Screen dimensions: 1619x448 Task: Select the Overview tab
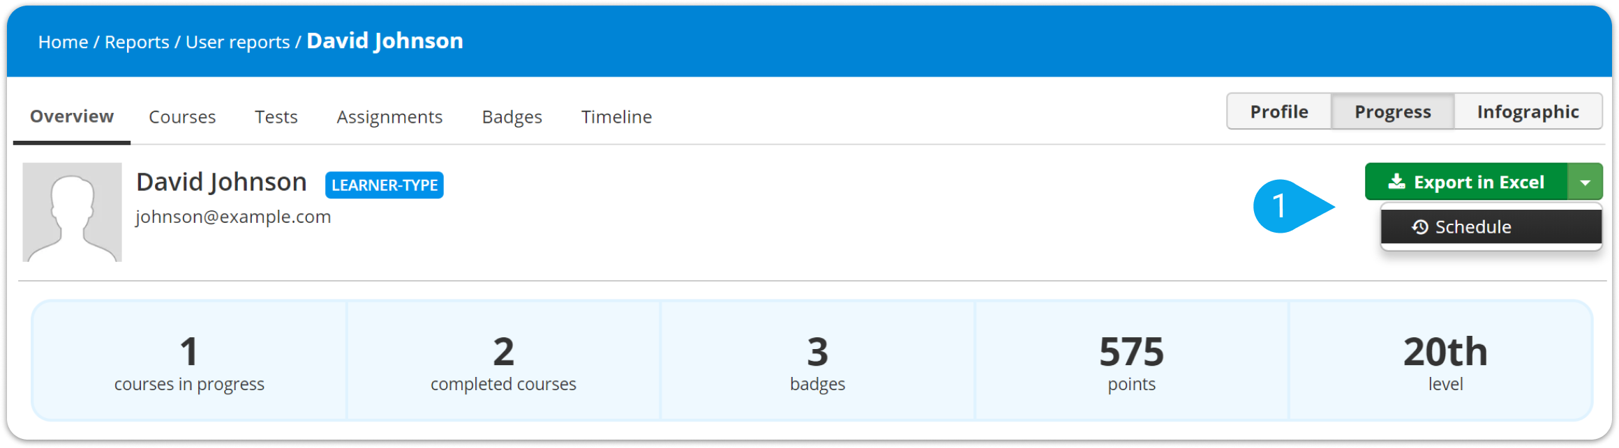pos(72,116)
